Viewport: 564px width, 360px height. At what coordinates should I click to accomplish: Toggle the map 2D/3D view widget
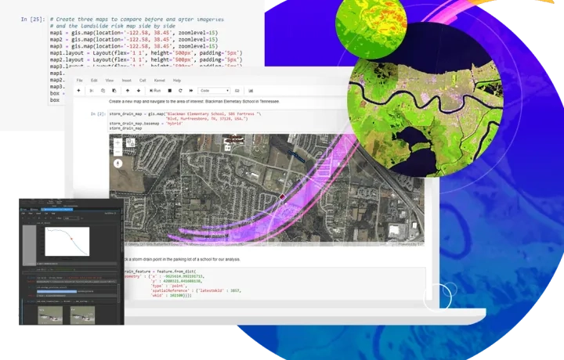[131, 142]
